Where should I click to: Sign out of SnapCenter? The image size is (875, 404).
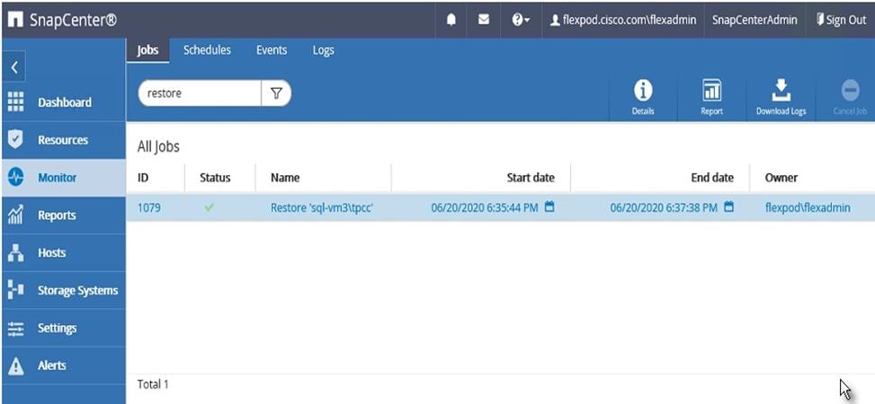pyautogui.click(x=841, y=20)
